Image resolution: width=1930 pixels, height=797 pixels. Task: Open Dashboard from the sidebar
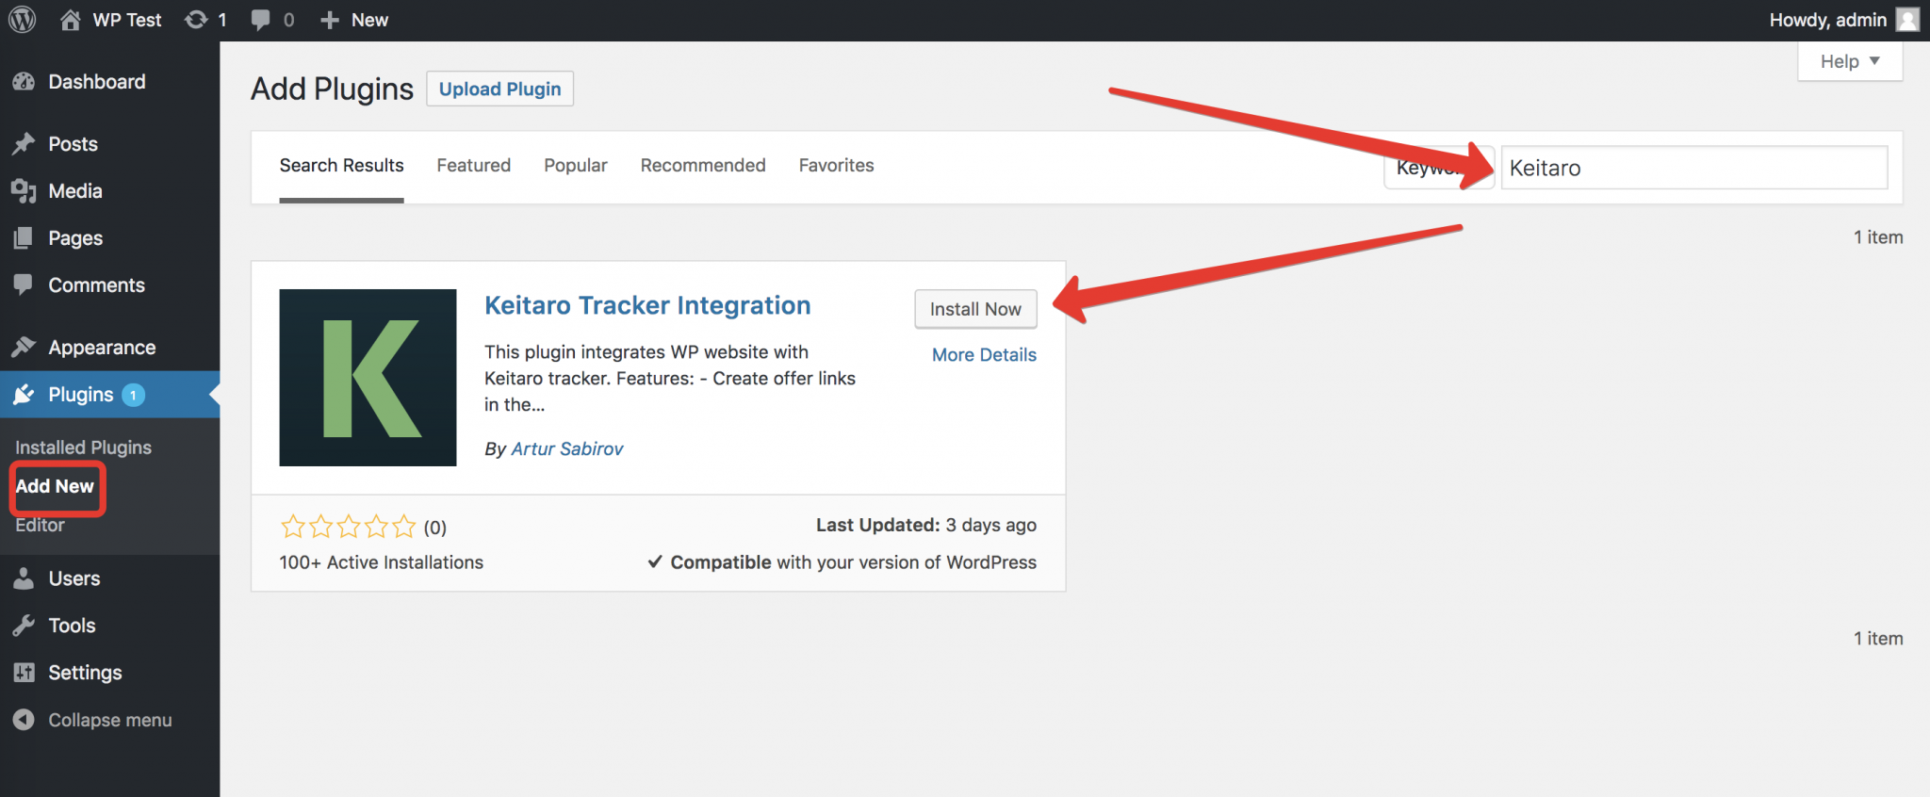point(96,82)
